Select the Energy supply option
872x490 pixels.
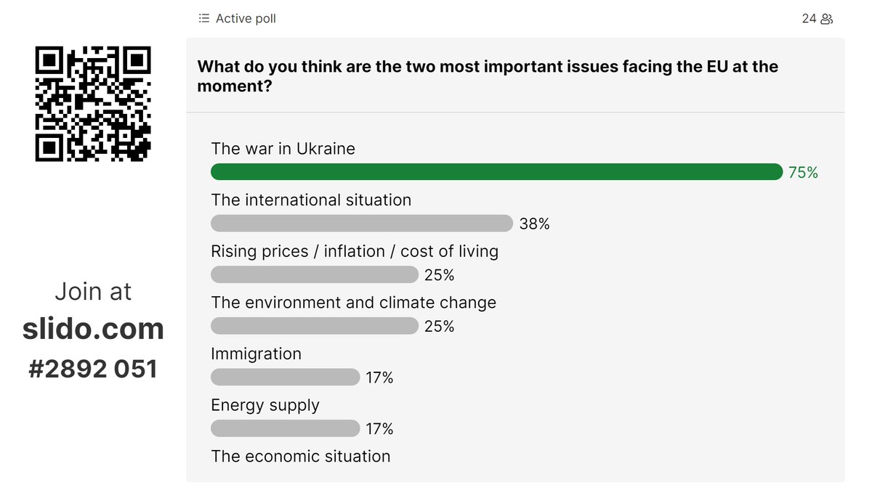265,405
